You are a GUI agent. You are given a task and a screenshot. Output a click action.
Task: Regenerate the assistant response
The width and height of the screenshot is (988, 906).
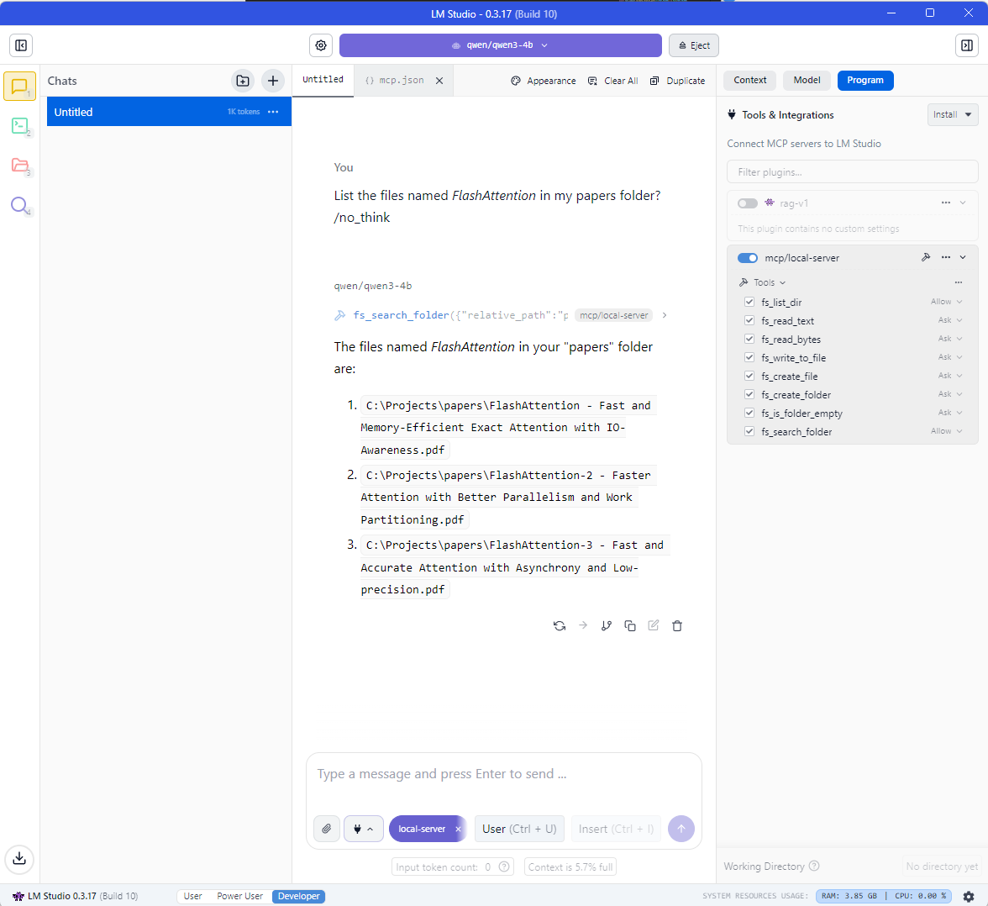(560, 625)
